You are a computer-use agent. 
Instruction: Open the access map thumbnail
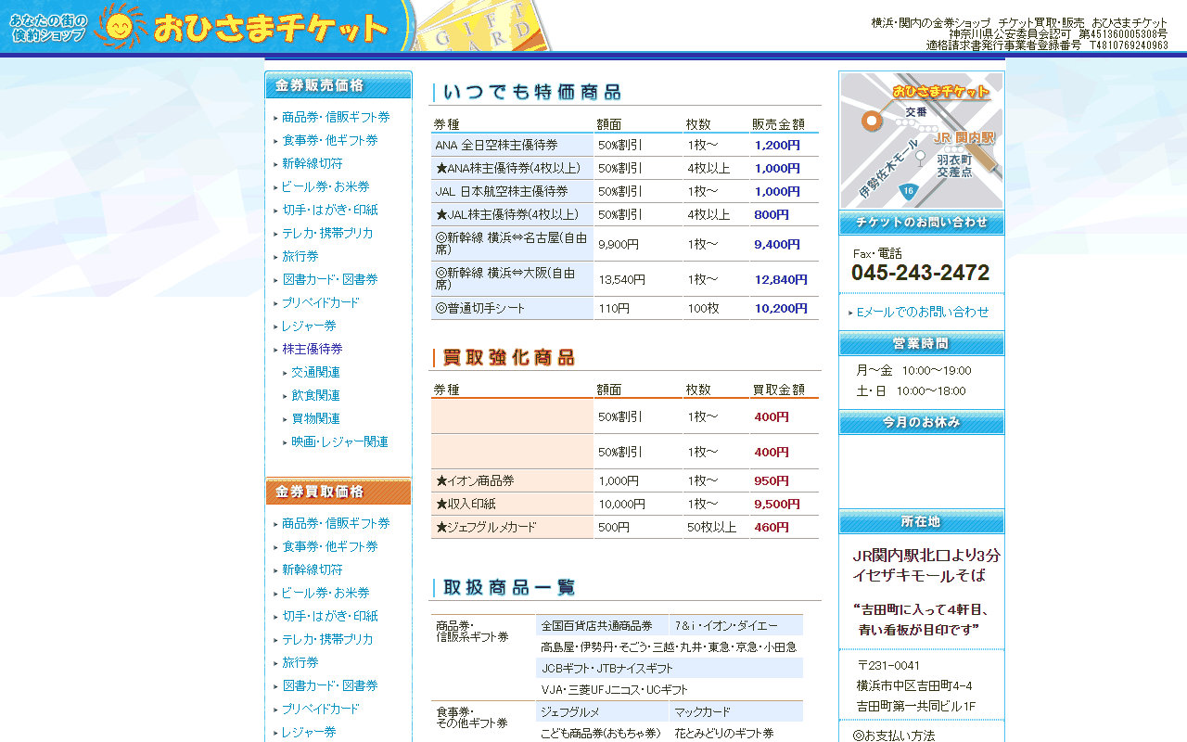coord(921,140)
